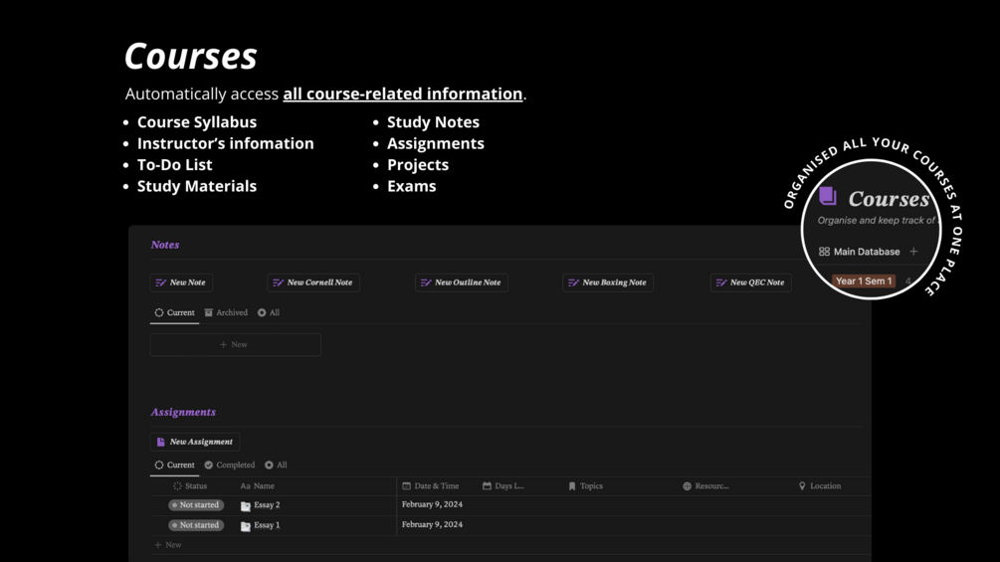Click the New Boxing Note template icon
This screenshot has width=1000, height=562.
pos(573,282)
